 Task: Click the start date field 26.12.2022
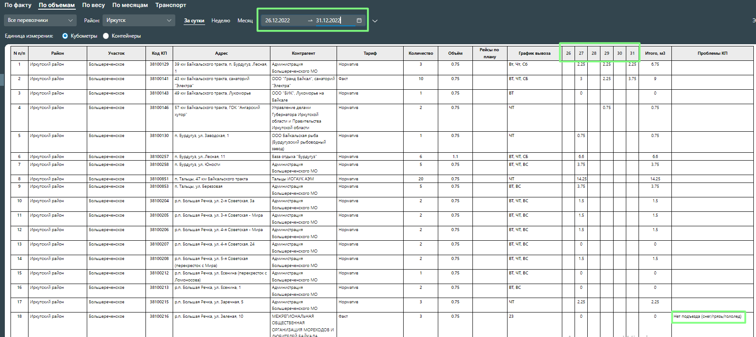[x=277, y=21]
